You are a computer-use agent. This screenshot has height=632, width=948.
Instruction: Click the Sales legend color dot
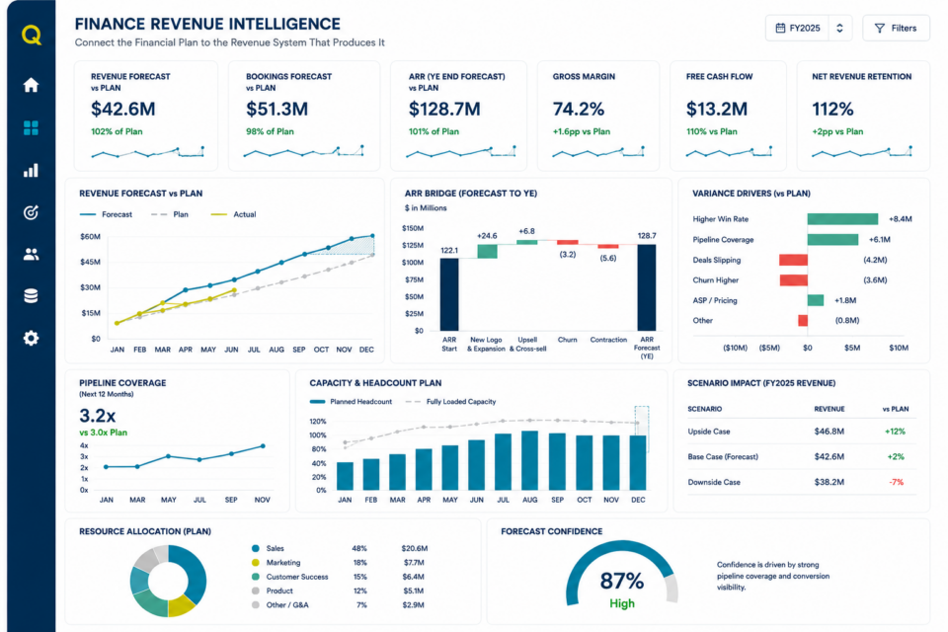[255, 548]
